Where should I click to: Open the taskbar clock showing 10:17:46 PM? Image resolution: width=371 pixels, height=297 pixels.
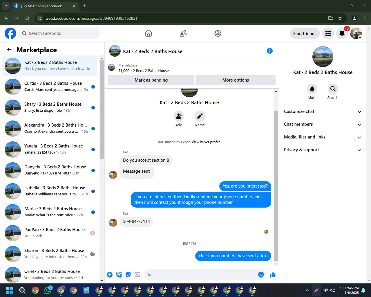(x=349, y=290)
